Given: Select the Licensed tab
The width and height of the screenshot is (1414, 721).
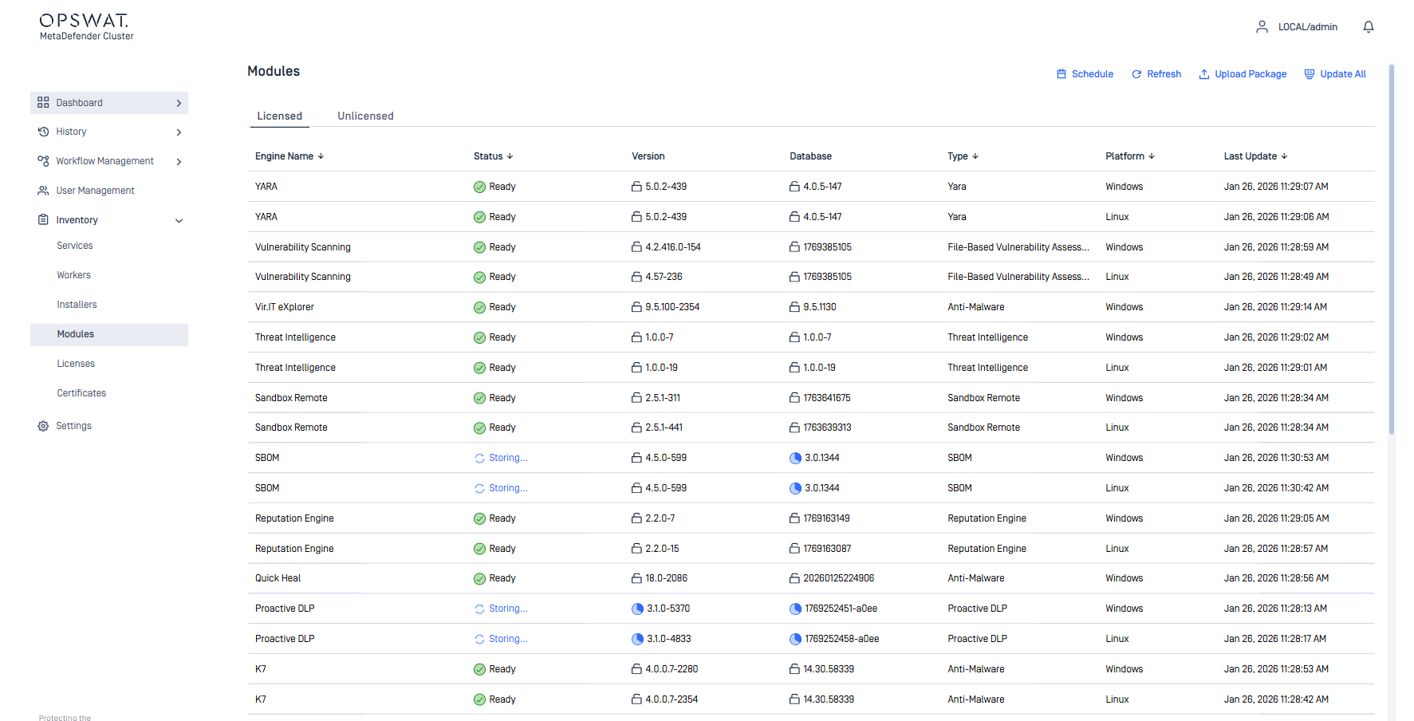Looking at the screenshot, I should 279,116.
